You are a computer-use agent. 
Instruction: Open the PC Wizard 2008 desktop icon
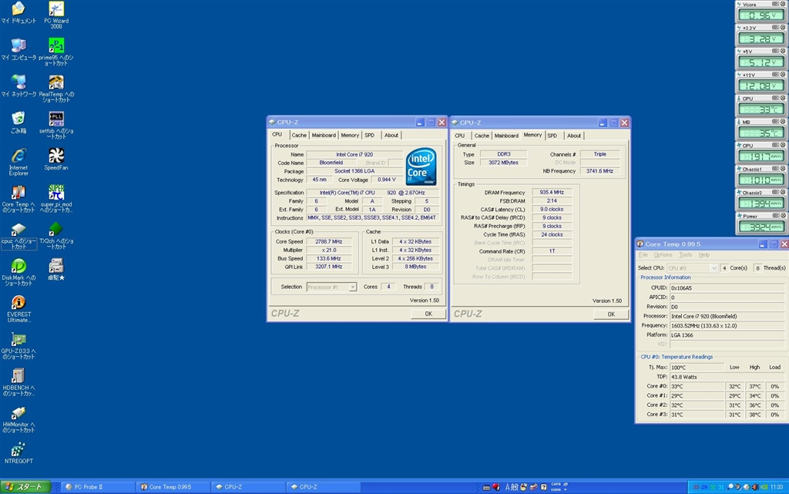[x=56, y=9]
